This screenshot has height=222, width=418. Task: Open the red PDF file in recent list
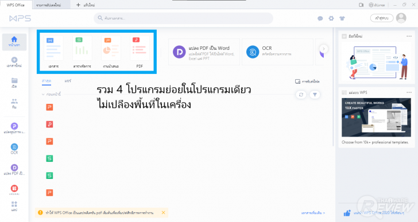pos(49,124)
